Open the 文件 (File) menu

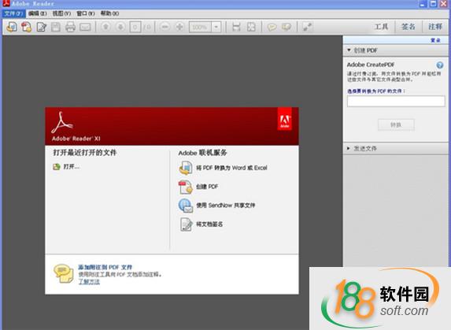(13, 13)
